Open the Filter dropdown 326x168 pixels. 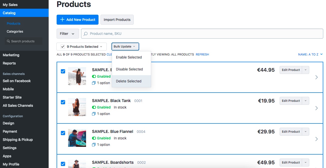pyautogui.click(x=68, y=34)
